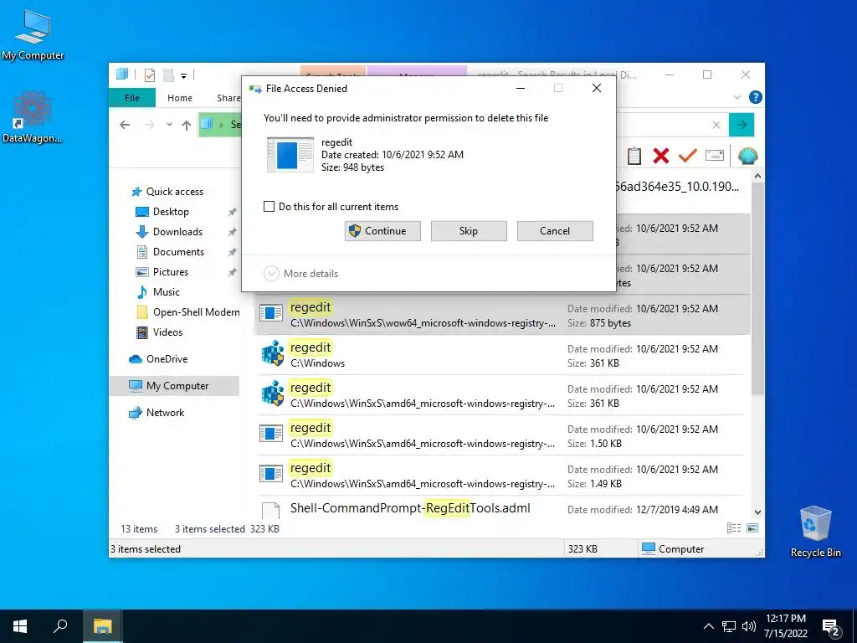This screenshot has width=857, height=643.
Task: Open Downloads in navigation pane
Action: [169, 232]
